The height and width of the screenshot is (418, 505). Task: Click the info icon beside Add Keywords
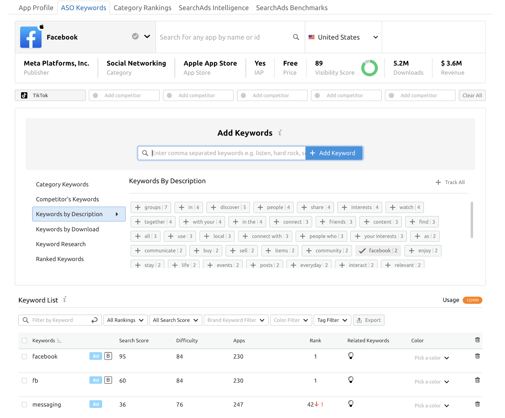tap(280, 133)
